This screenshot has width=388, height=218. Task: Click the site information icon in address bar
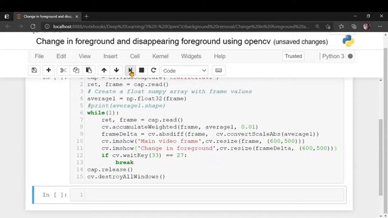[47, 27]
